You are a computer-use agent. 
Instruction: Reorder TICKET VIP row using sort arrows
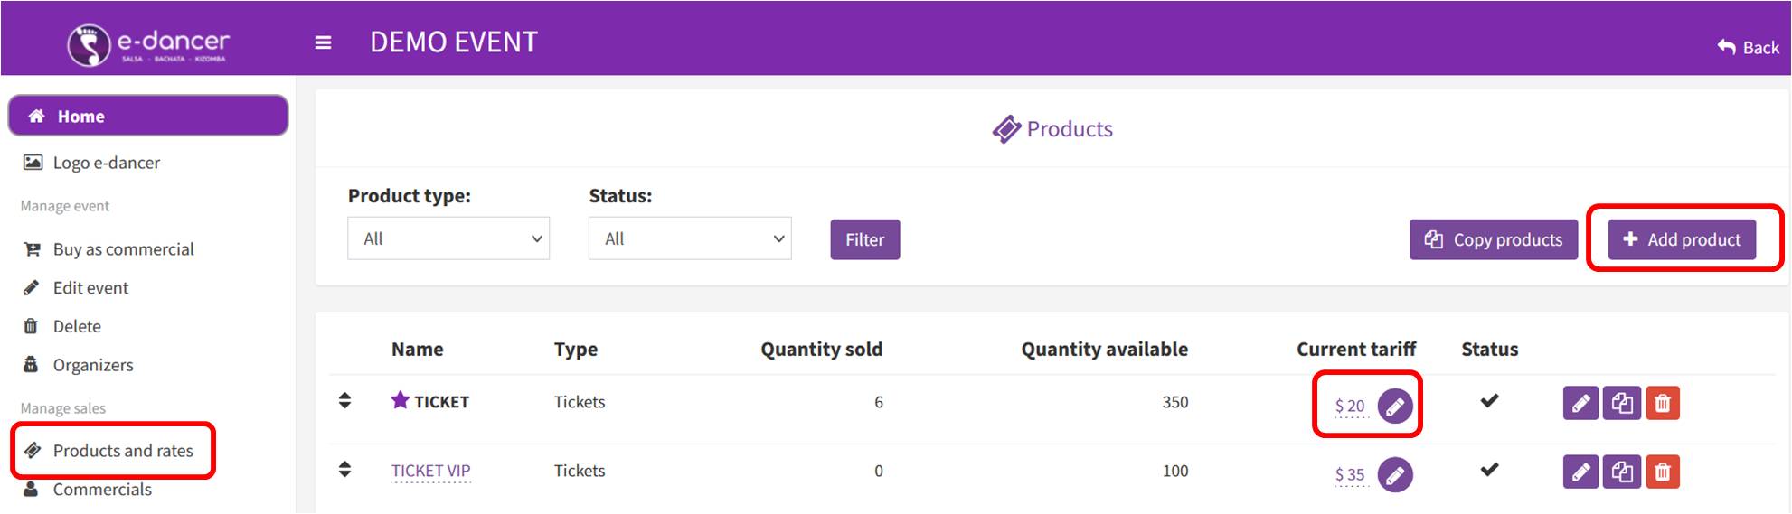344,470
